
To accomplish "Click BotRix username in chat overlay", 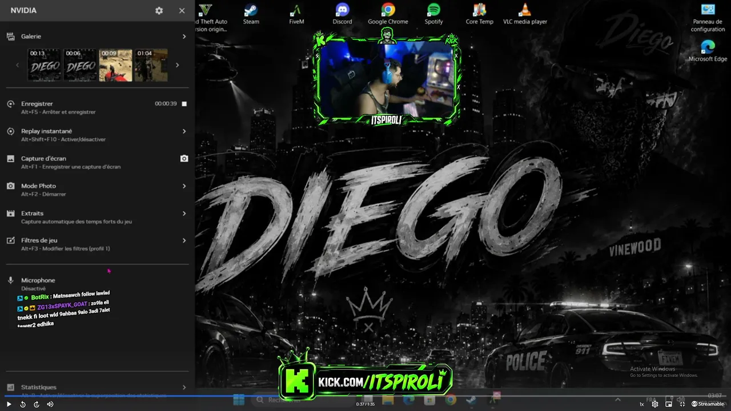I will tap(40, 297).
